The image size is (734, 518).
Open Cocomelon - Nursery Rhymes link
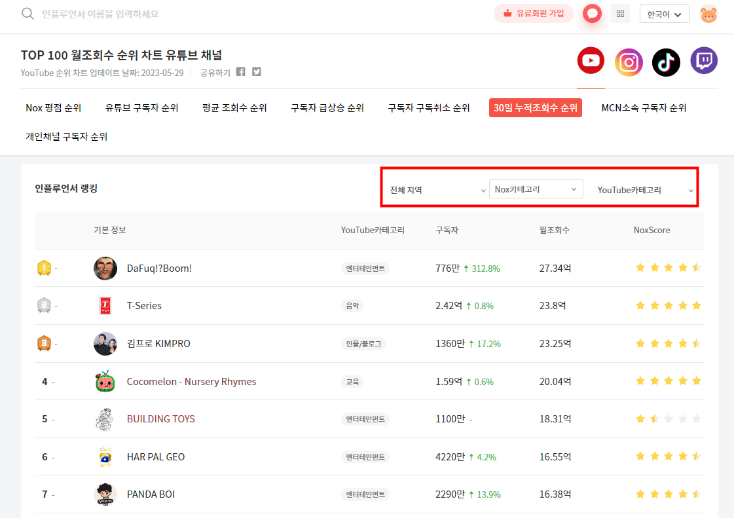tap(191, 382)
